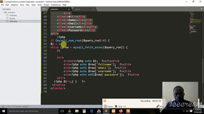Open the Preferences menu
Viewport: 204px width, 114px height.
coord(56,5)
